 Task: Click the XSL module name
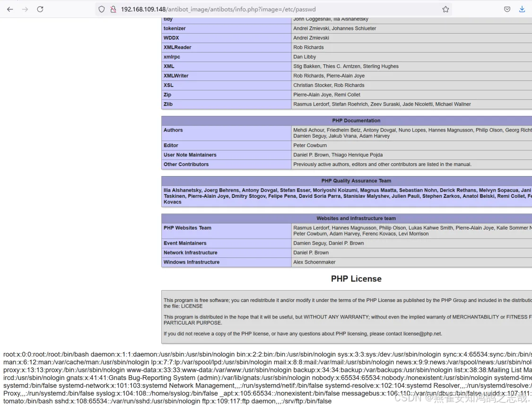(x=168, y=86)
